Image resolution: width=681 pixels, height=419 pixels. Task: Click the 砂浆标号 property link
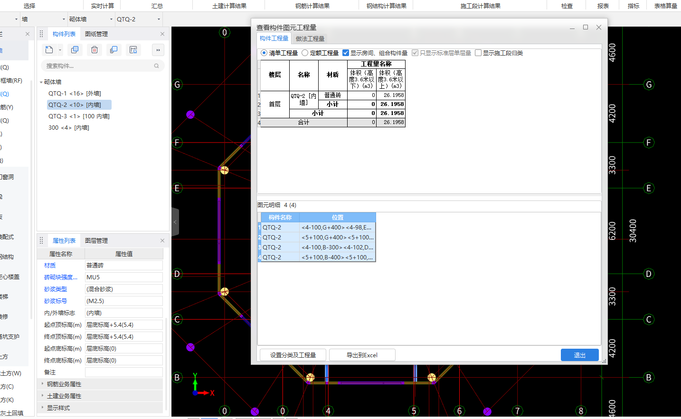56,301
